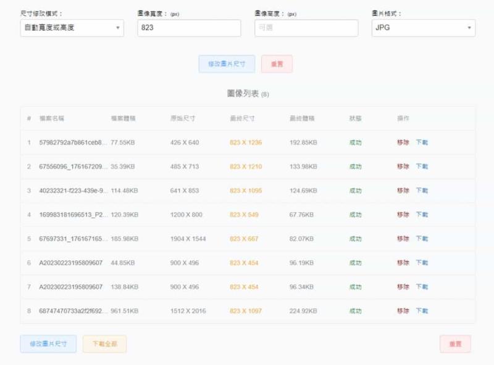Screen dimensions: 494x365
Task: Remove row 6 file sized 44.85KB
Action: pos(403,263)
